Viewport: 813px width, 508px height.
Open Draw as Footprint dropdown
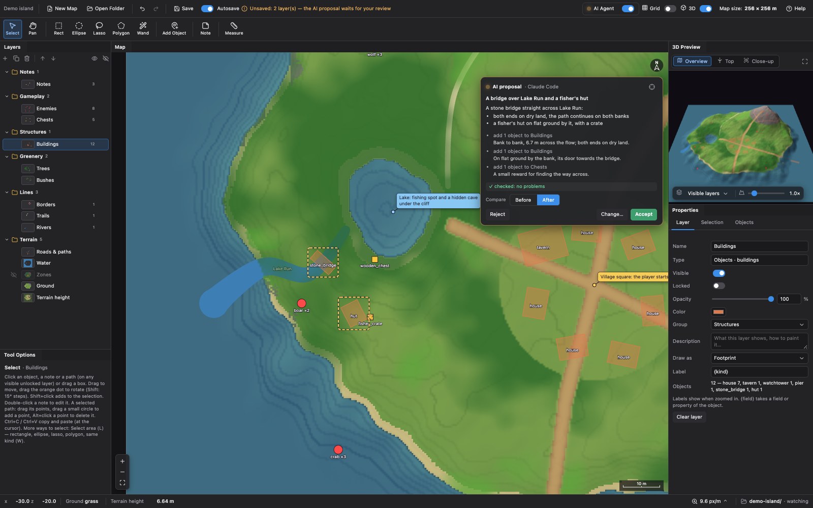tap(759, 358)
